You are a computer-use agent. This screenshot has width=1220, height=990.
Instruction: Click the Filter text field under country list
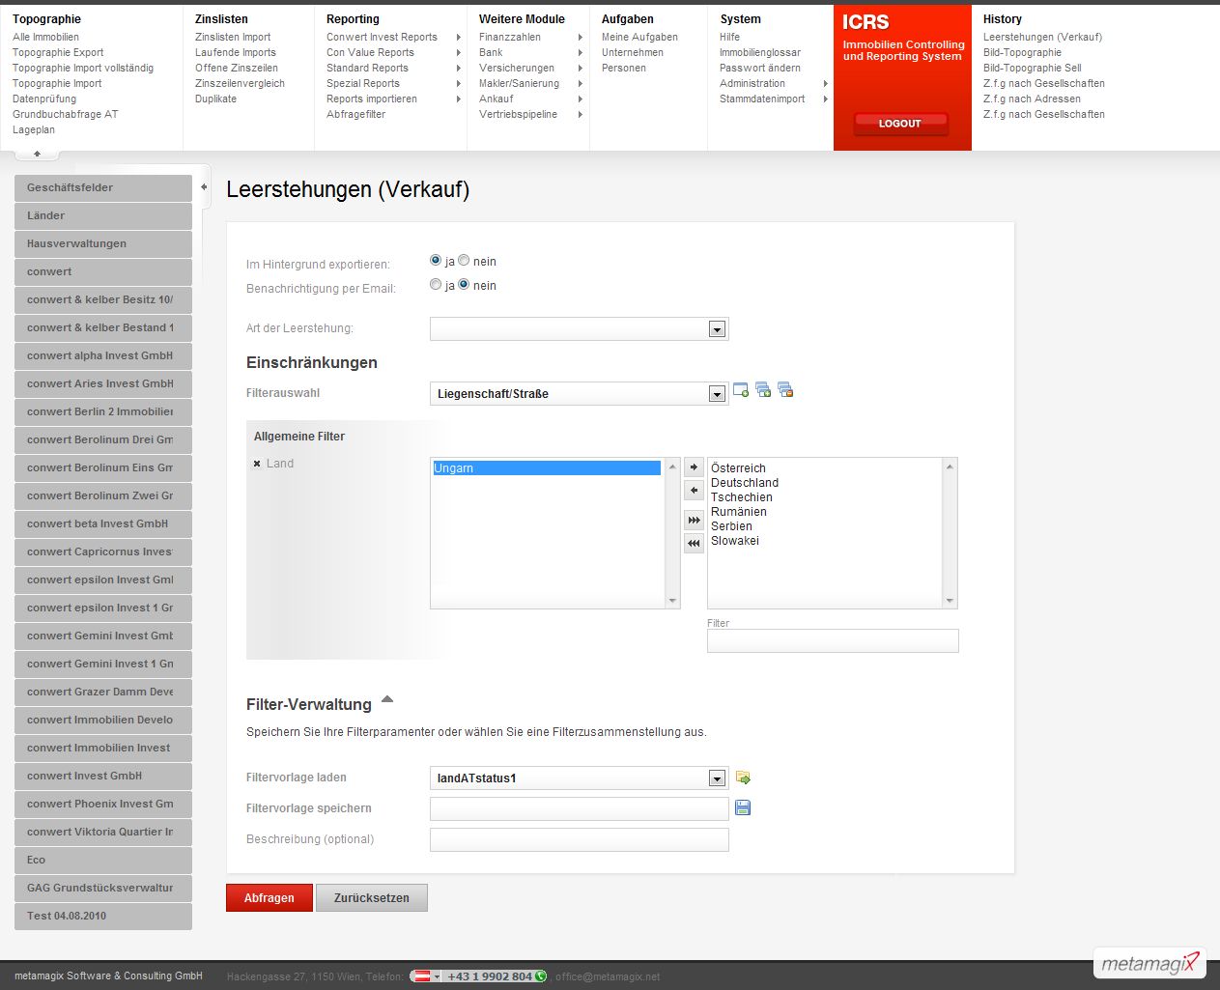point(833,640)
